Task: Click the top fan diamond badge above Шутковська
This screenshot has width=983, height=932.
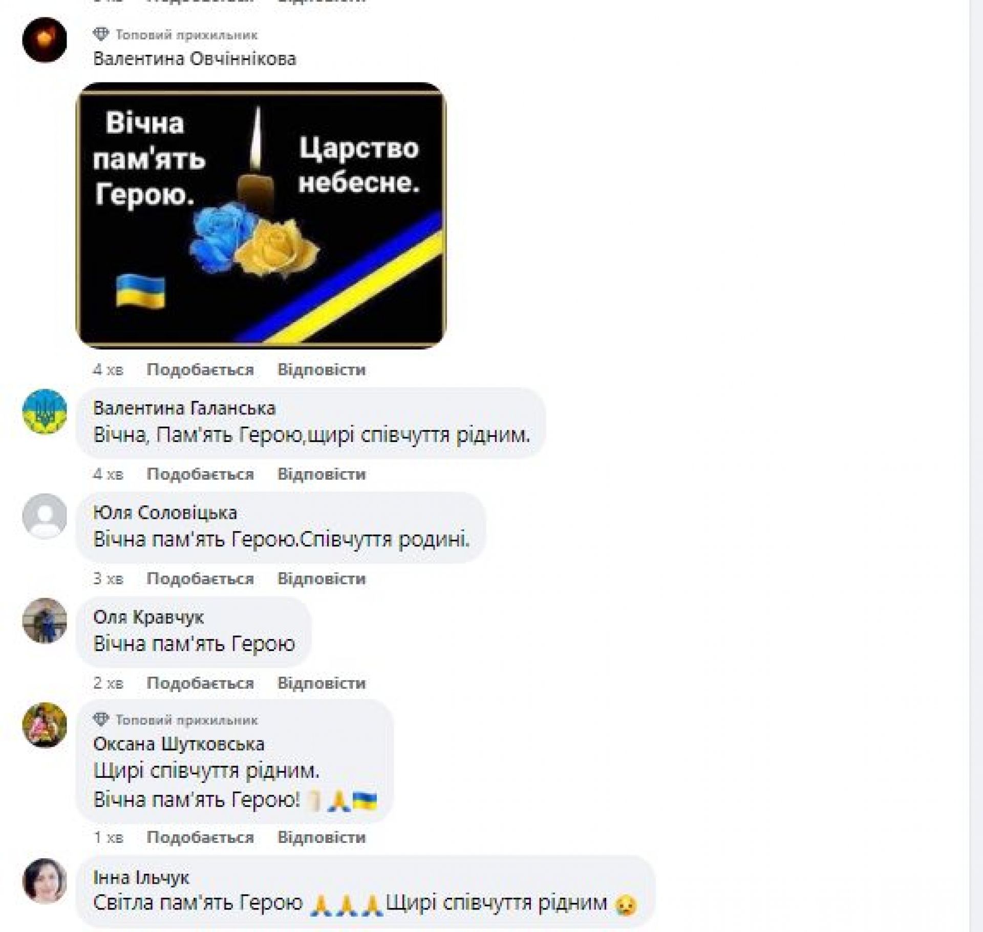Action: (101, 720)
